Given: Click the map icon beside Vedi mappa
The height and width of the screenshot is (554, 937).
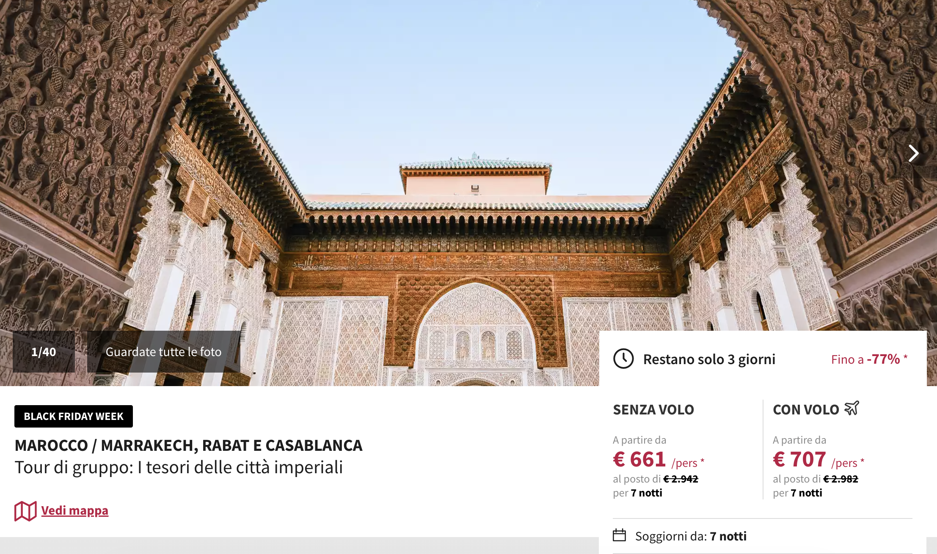Looking at the screenshot, I should [x=25, y=511].
